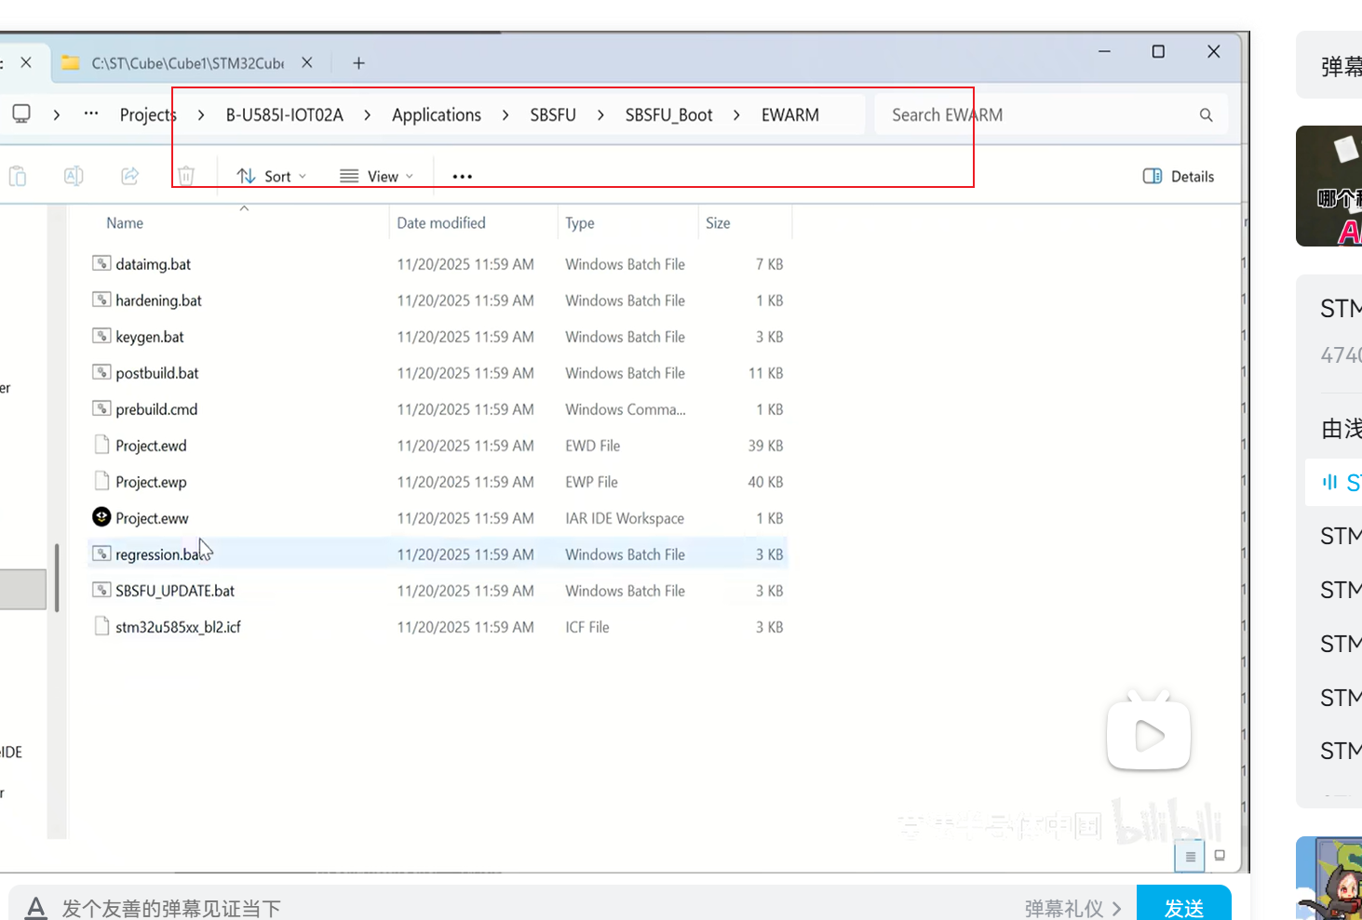Open the View dropdown menu

coord(376,176)
